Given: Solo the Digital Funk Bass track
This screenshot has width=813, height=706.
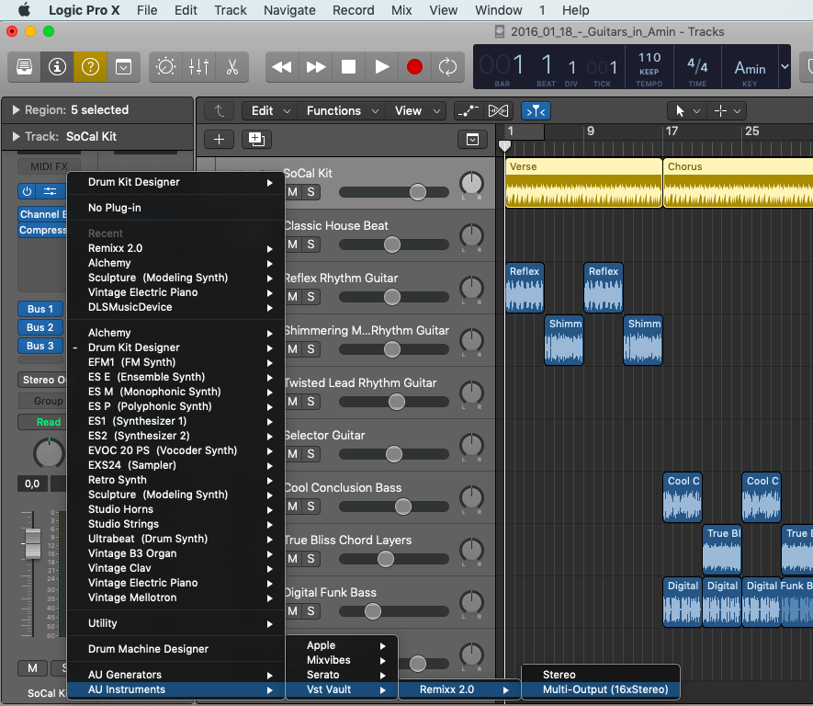Looking at the screenshot, I should pyautogui.click(x=311, y=611).
